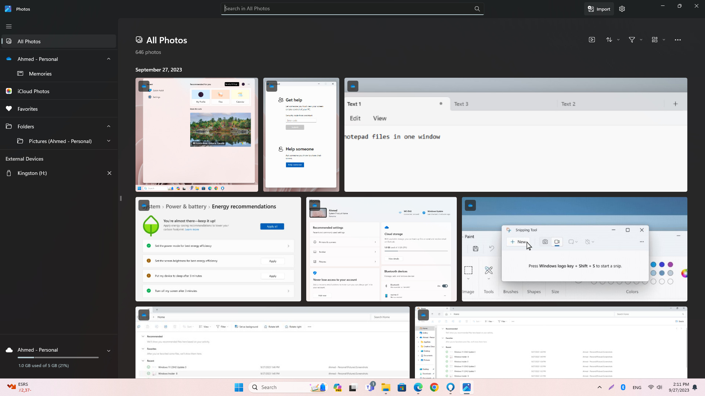Viewport: 705px width, 396px height.
Task: Collapse the Folders section chevron
Action: tap(109, 126)
